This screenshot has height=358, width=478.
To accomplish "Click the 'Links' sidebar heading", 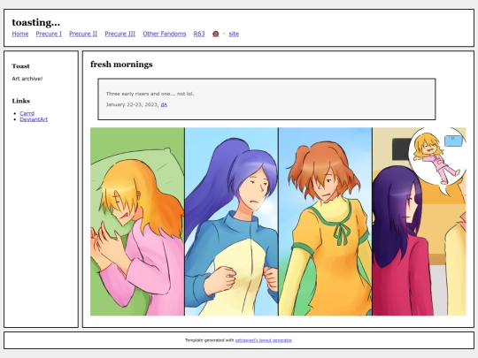I will click(21, 101).
